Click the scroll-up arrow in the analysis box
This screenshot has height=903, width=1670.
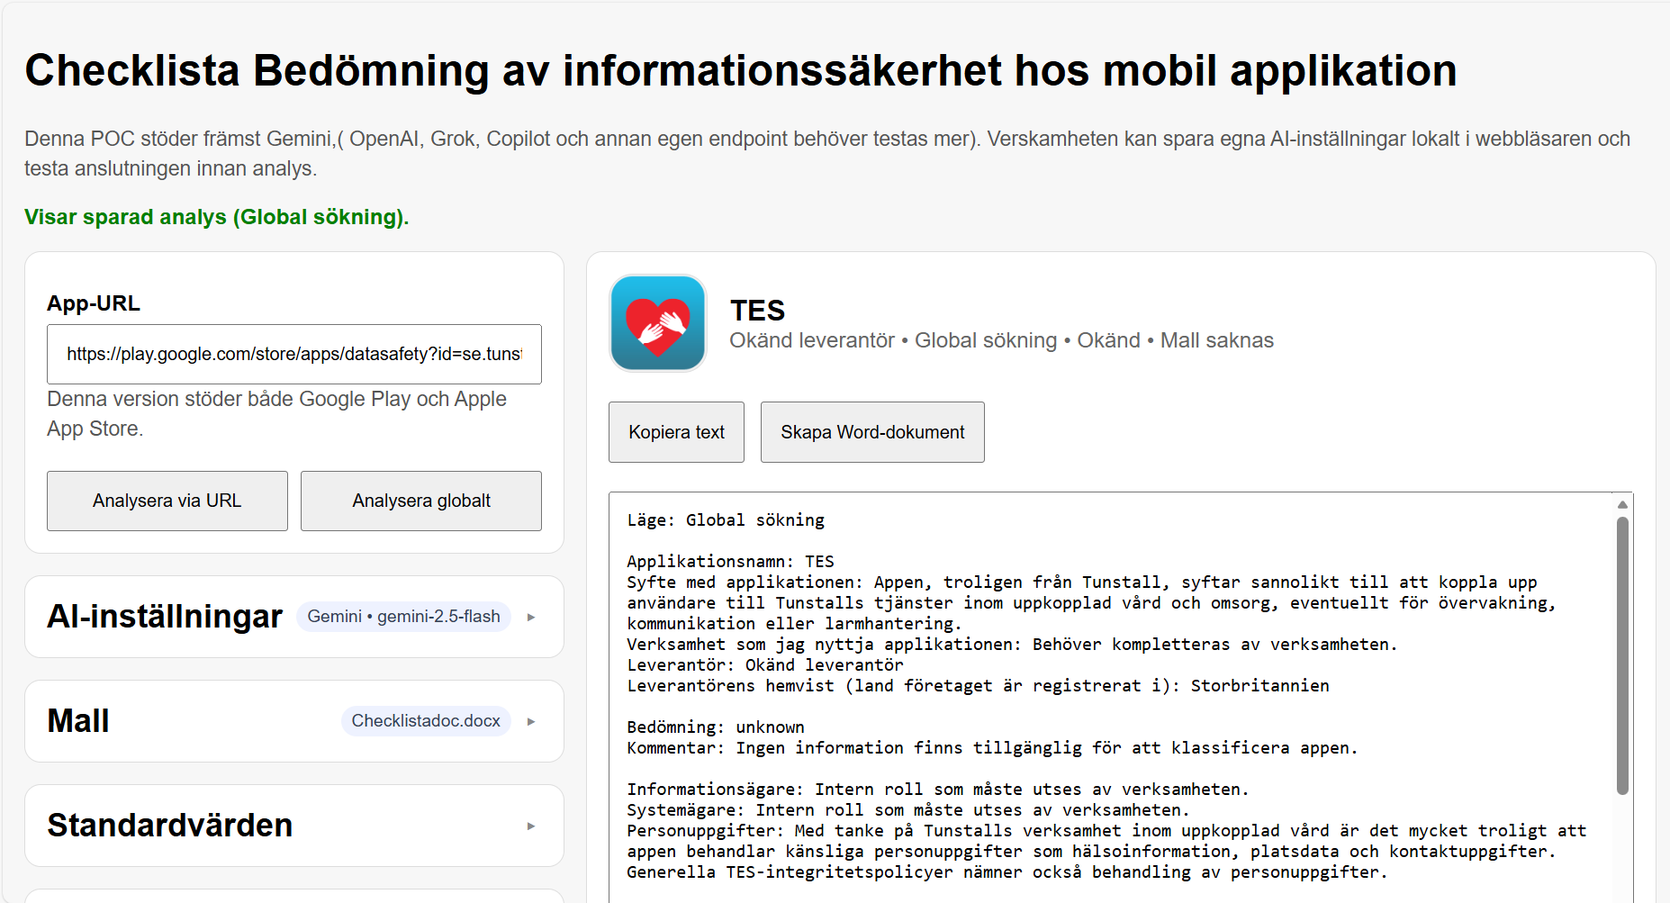pos(1622,504)
